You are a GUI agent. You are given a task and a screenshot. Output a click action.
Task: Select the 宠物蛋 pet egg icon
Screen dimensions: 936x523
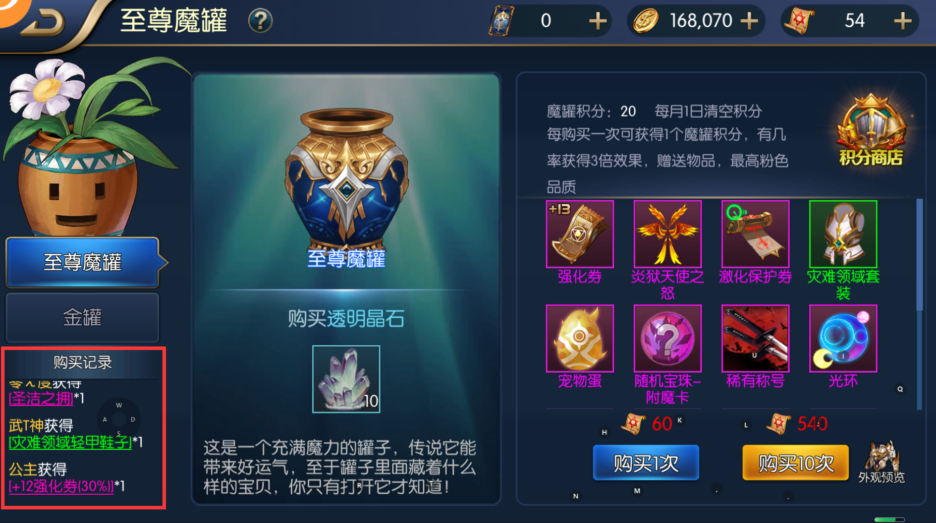(580, 338)
